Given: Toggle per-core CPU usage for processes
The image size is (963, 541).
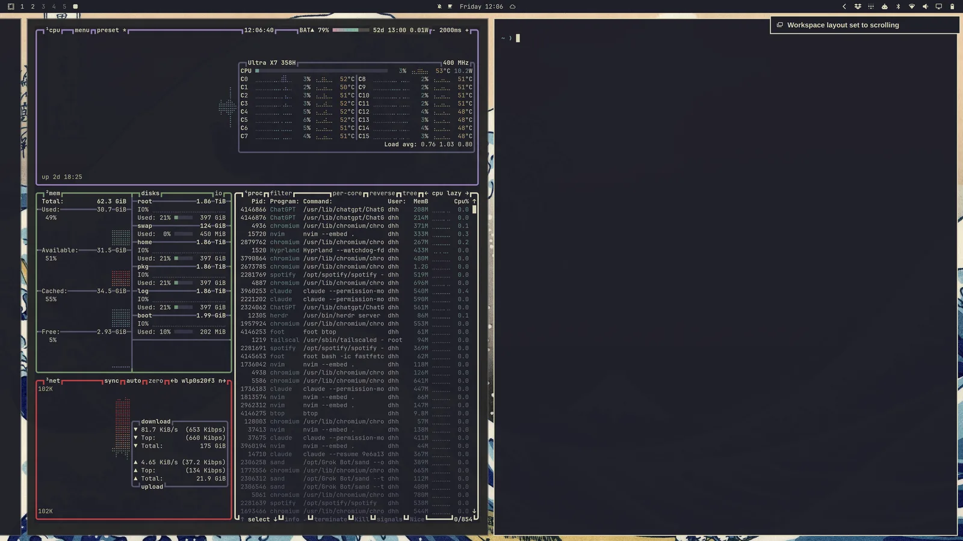Looking at the screenshot, I should tap(347, 194).
